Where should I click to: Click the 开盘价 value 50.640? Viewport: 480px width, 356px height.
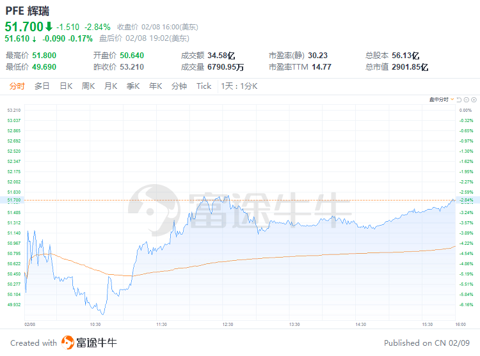click(132, 56)
